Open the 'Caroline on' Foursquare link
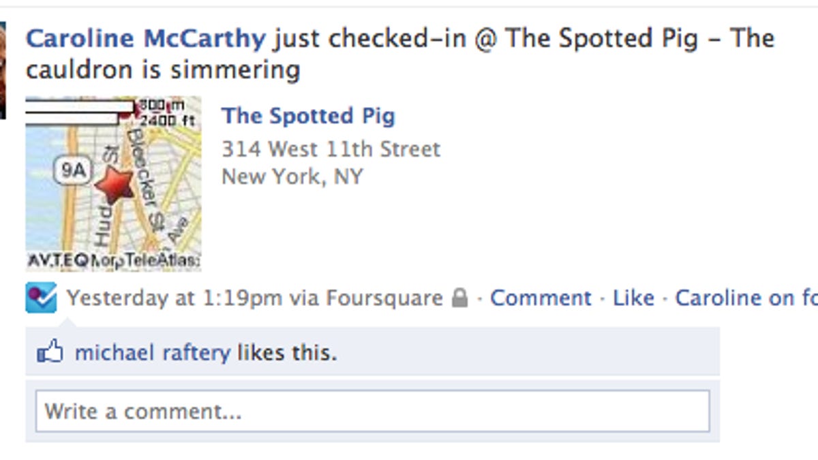 (x=746, y=298)
